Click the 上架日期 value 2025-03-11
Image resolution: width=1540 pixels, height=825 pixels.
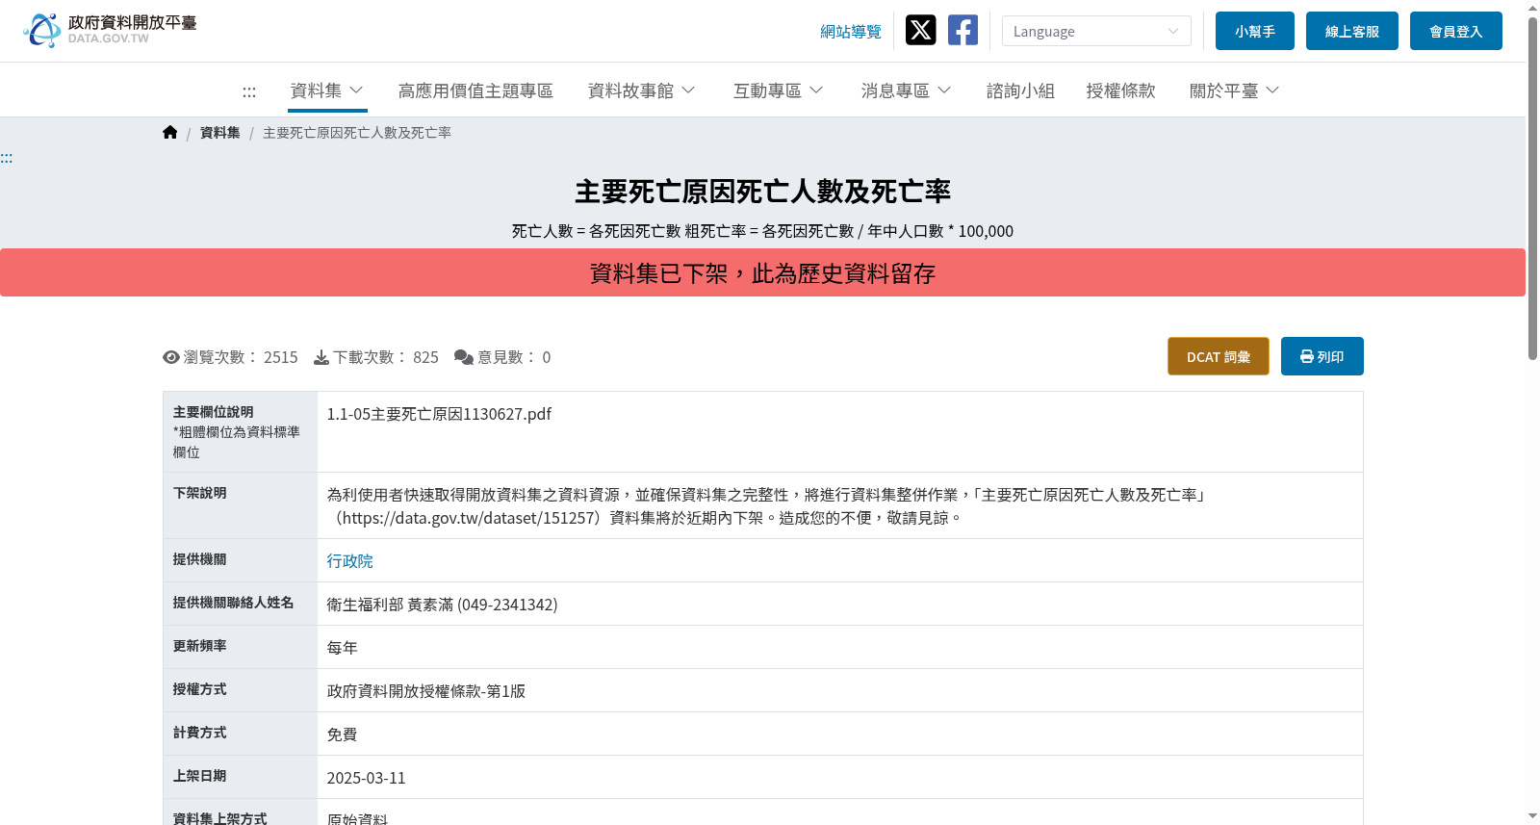366,778
